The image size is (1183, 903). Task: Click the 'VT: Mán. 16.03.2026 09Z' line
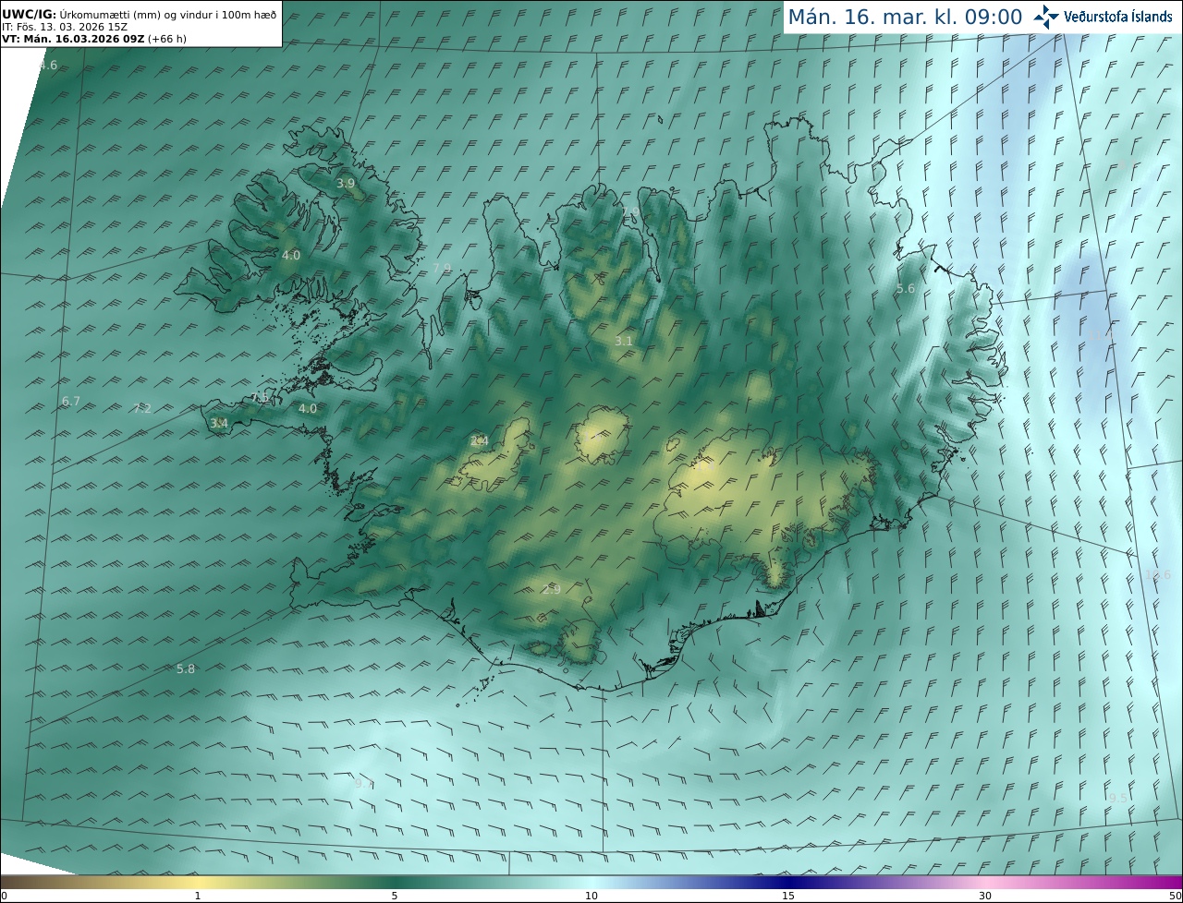pos(94,39)
